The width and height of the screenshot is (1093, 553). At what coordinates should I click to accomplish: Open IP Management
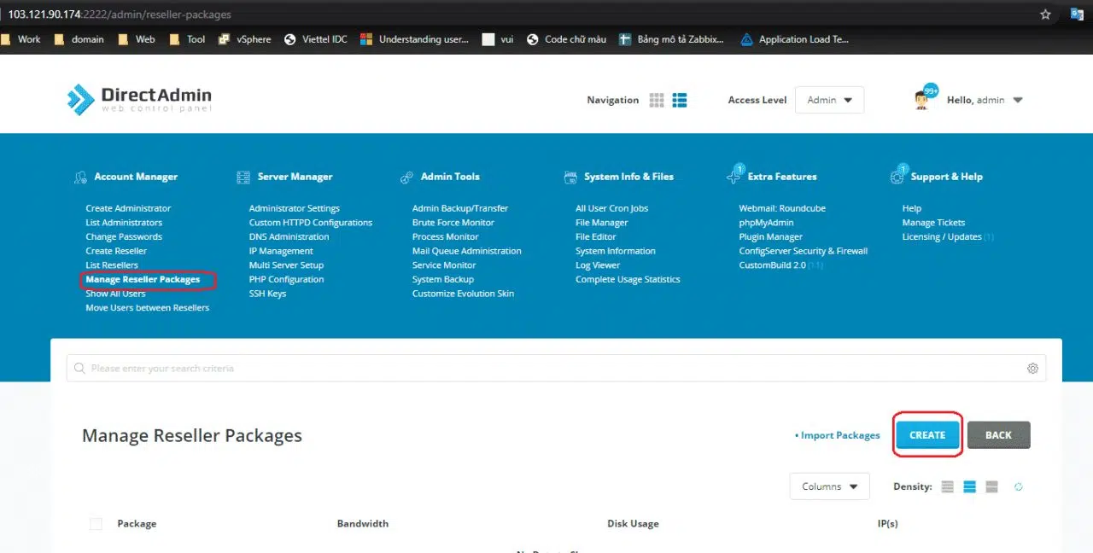point(281,251)
